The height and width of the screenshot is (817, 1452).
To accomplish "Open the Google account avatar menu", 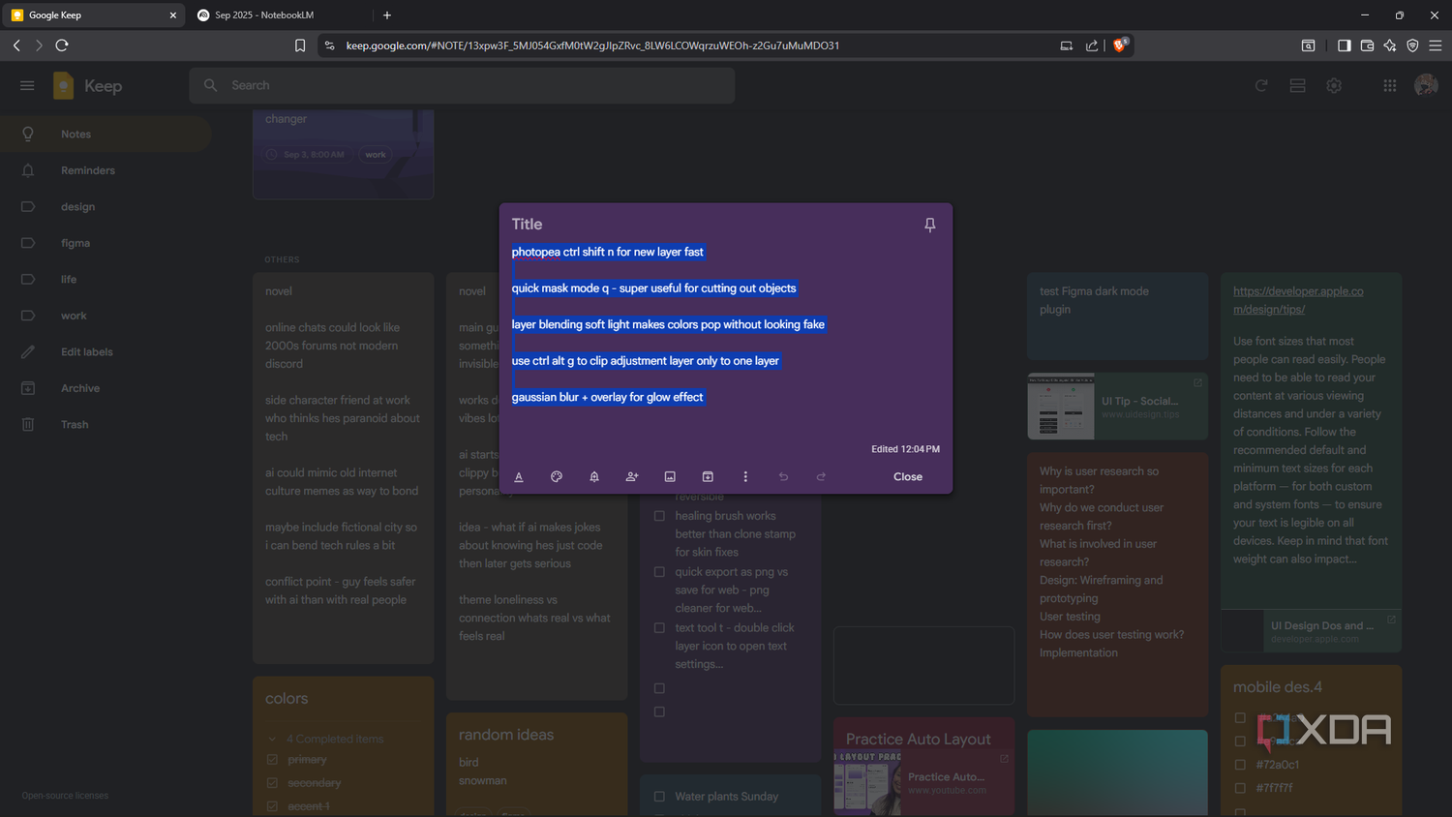I will [x=1426, y=85].
